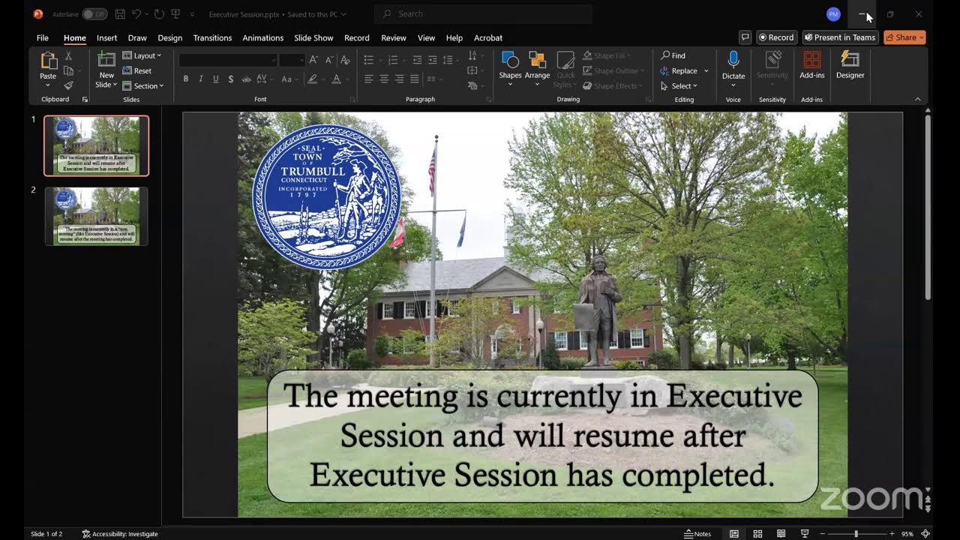
Task: Open the Line Spacing options
Action: pos(448,60)
